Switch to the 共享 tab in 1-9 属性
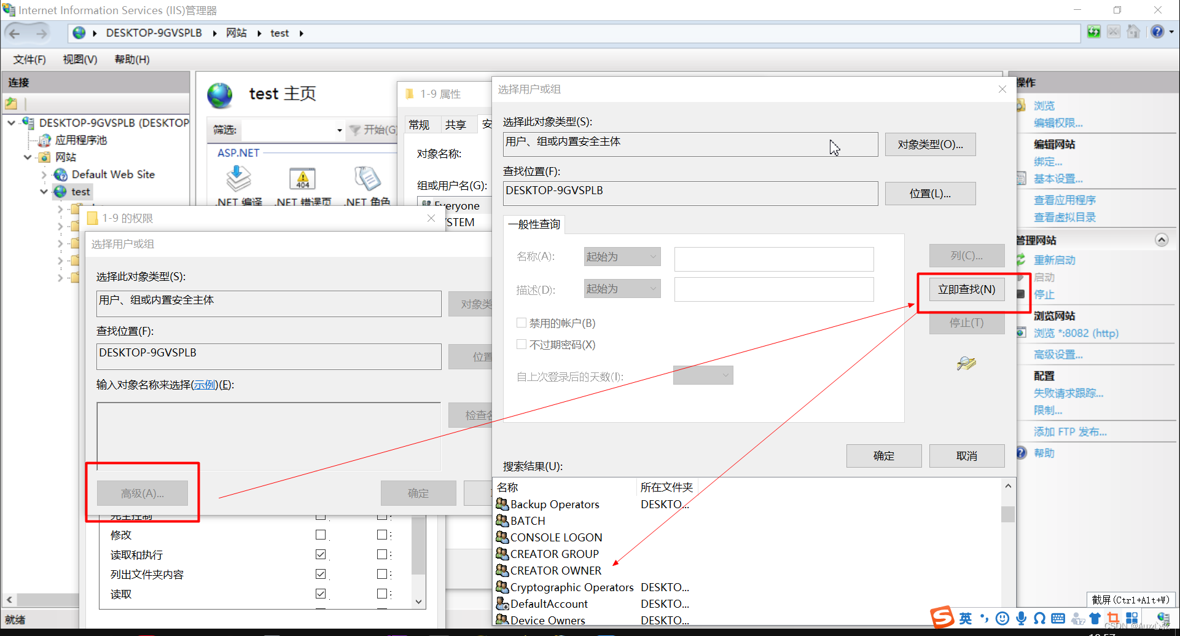Viewport: 1180px width, 636px height. point(457,124)
